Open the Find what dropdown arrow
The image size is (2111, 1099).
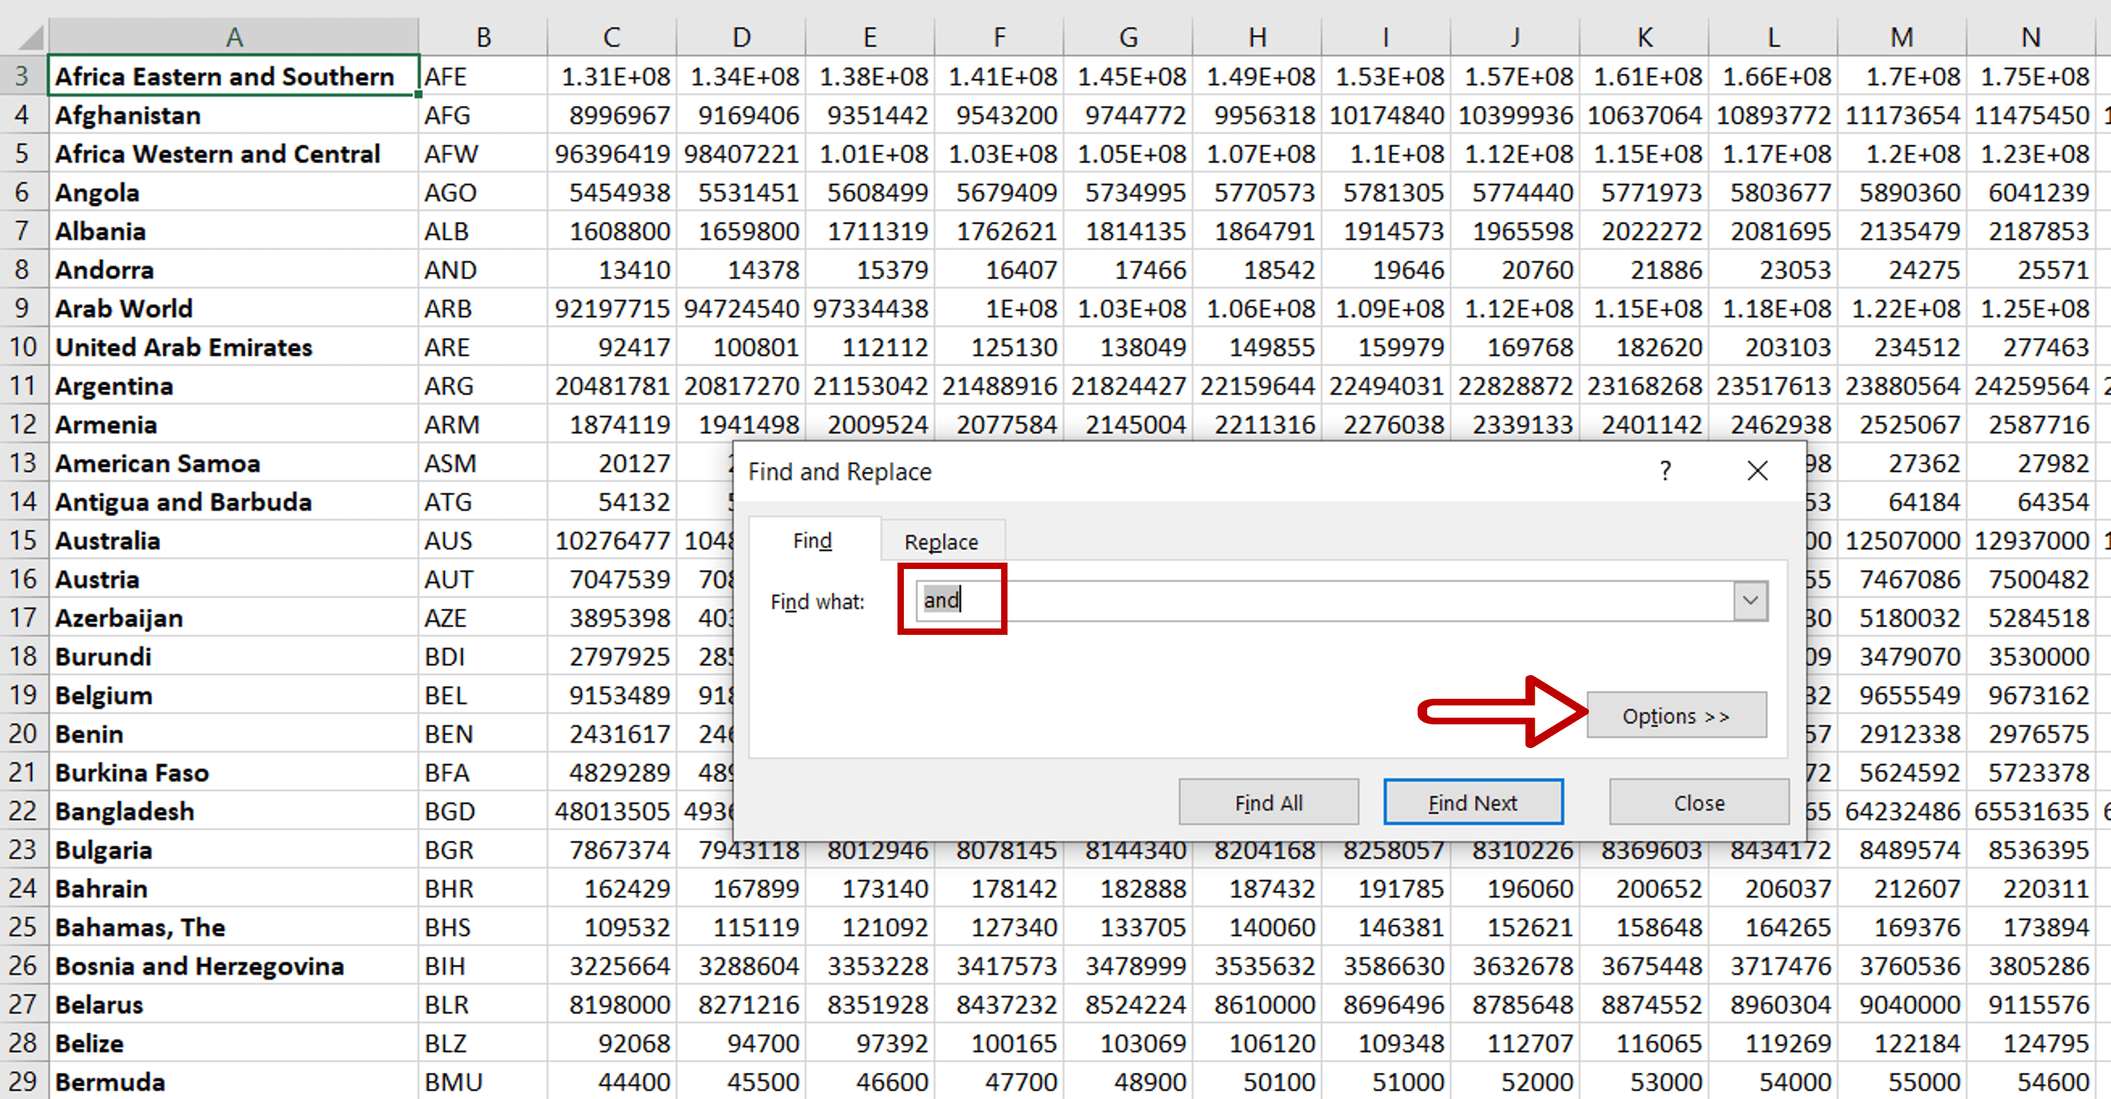(1750, 600)
